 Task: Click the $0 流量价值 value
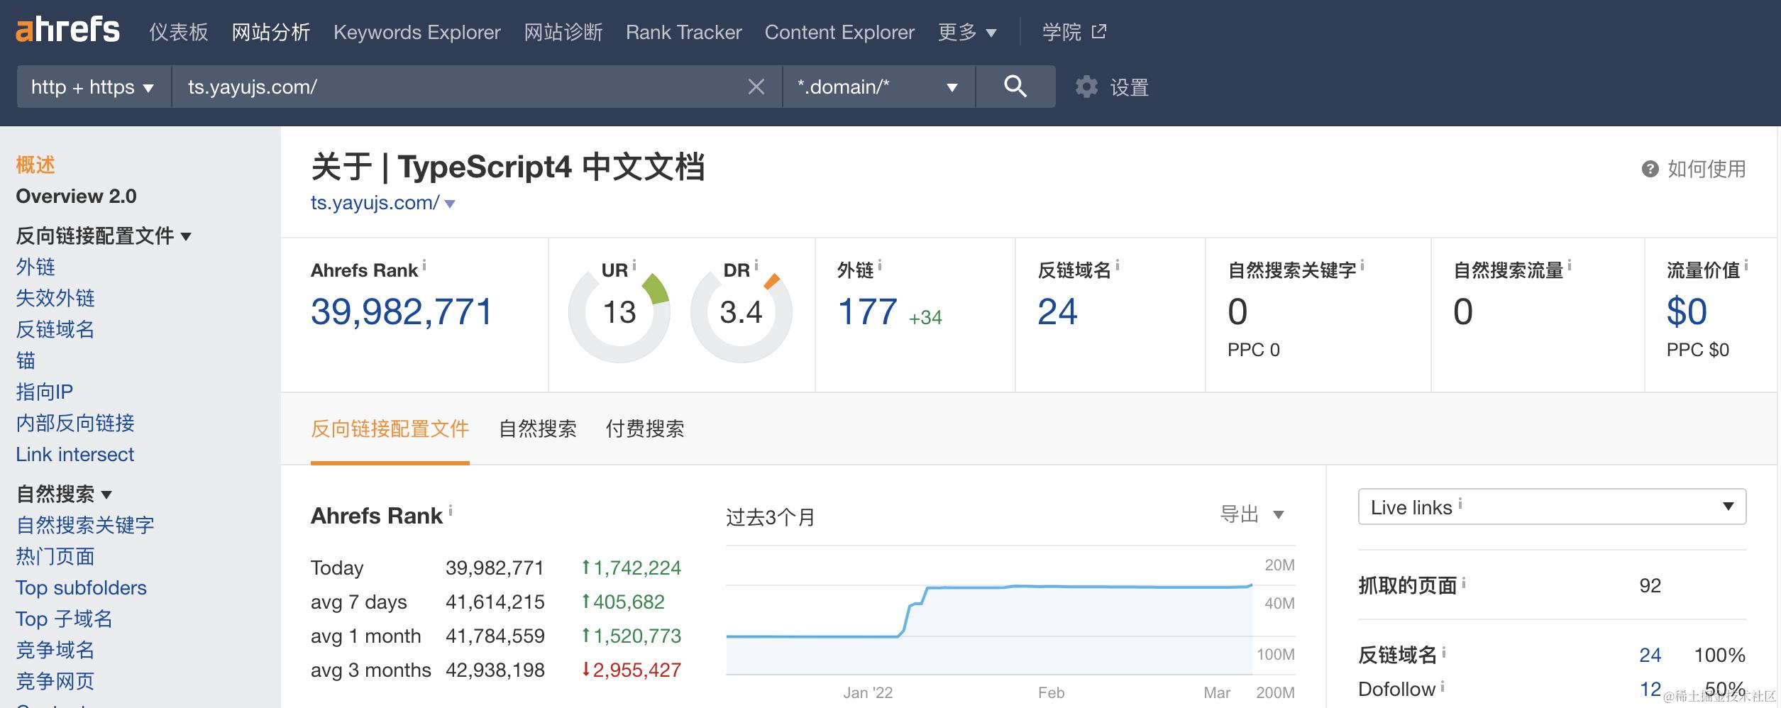[x=1687, y=312]
